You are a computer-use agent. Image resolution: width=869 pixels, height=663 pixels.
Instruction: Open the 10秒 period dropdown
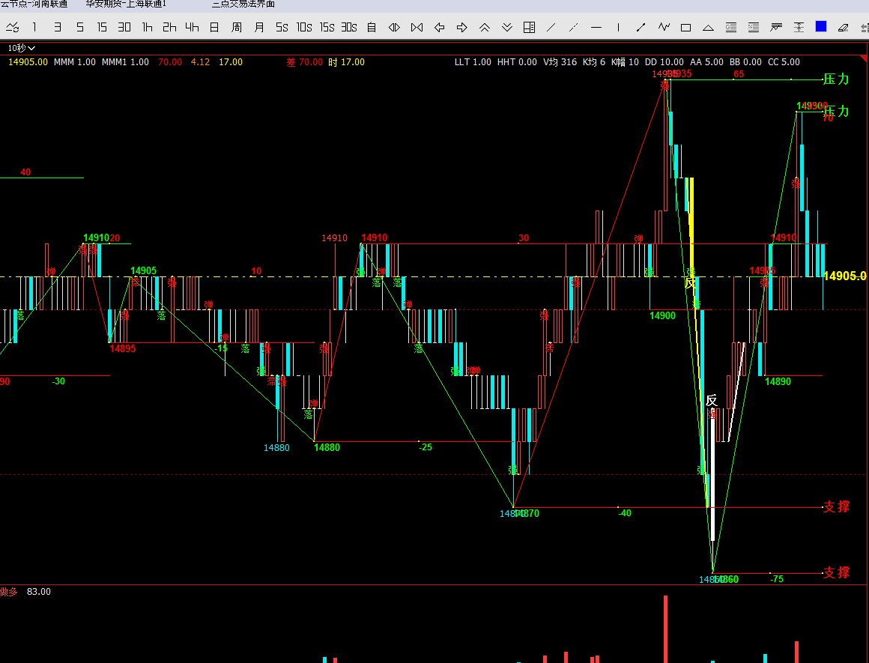(22, 48)
